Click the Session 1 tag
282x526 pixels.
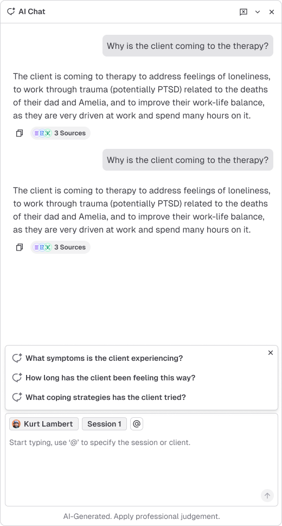[104, 424]
